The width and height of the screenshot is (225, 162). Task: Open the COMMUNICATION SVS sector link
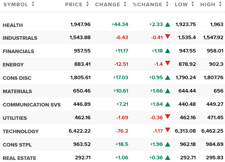(x=32, y=105)
